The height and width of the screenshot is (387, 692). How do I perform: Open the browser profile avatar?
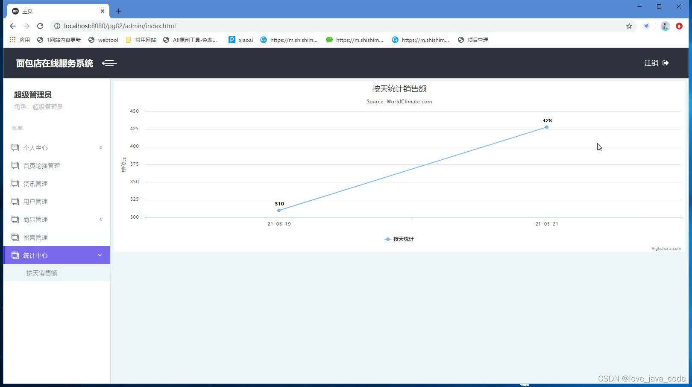(665, 26)
